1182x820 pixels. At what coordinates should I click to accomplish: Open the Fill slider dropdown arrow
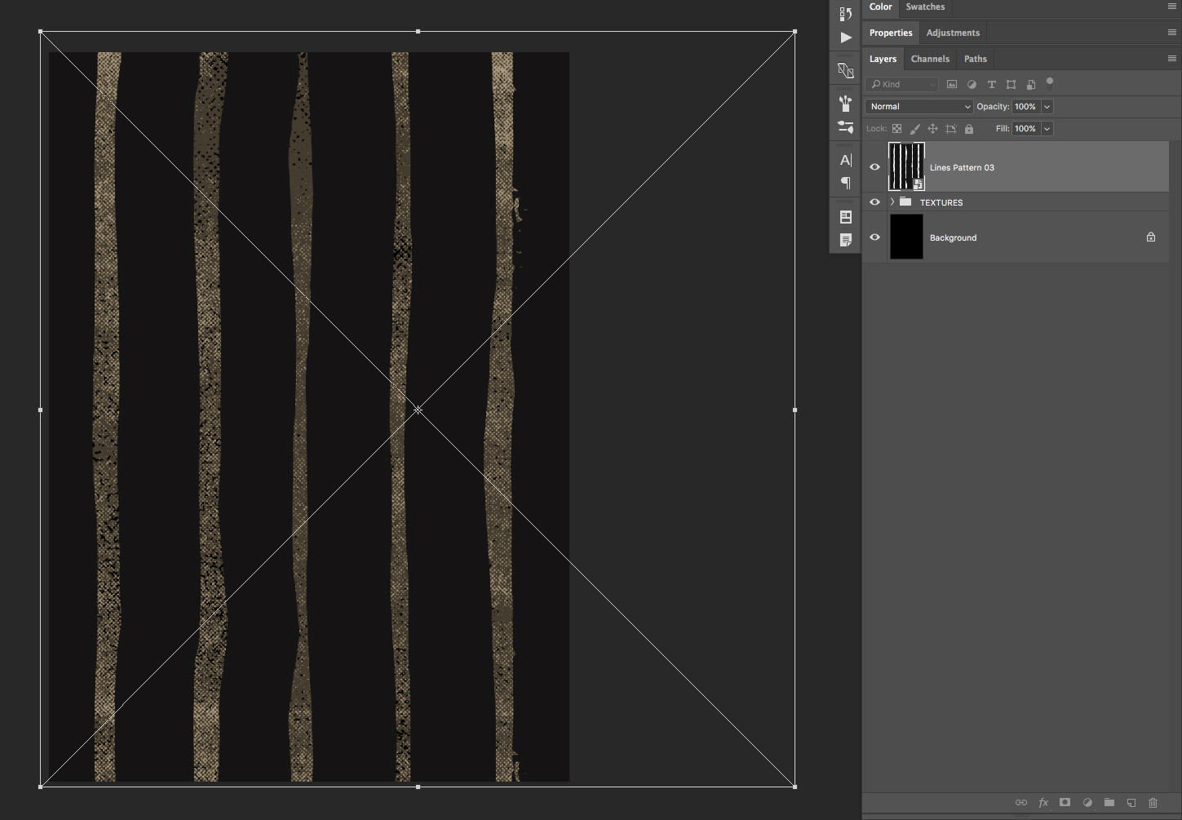tap(1047, 129)
